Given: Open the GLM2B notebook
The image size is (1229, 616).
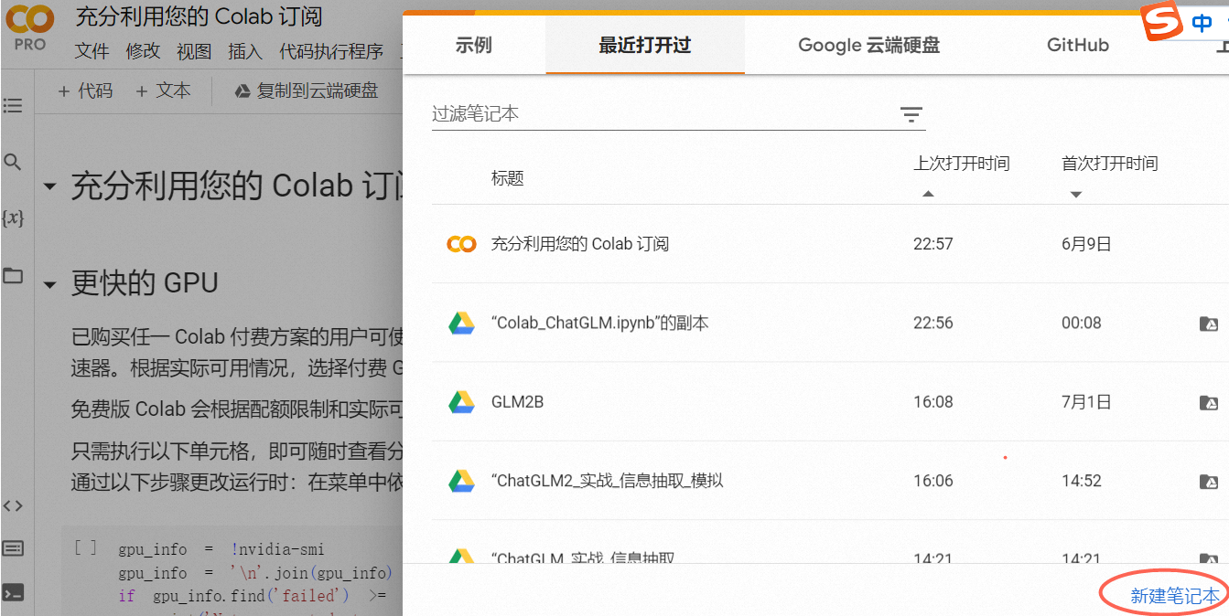Looking at the screenshot, I should (518, 402).
